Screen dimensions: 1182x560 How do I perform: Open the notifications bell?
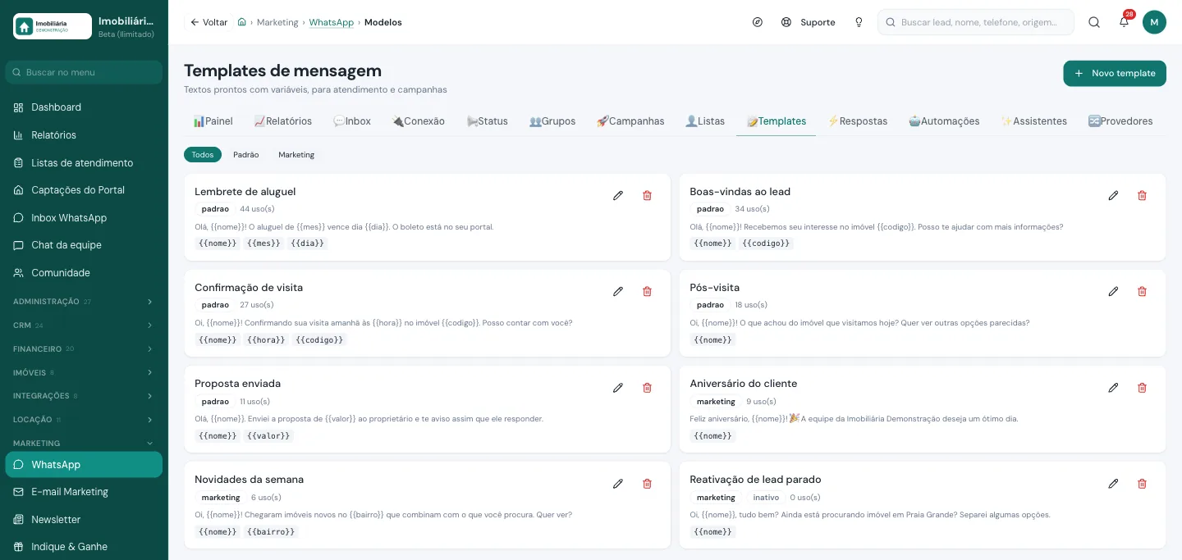click(x=1124, y=22)
